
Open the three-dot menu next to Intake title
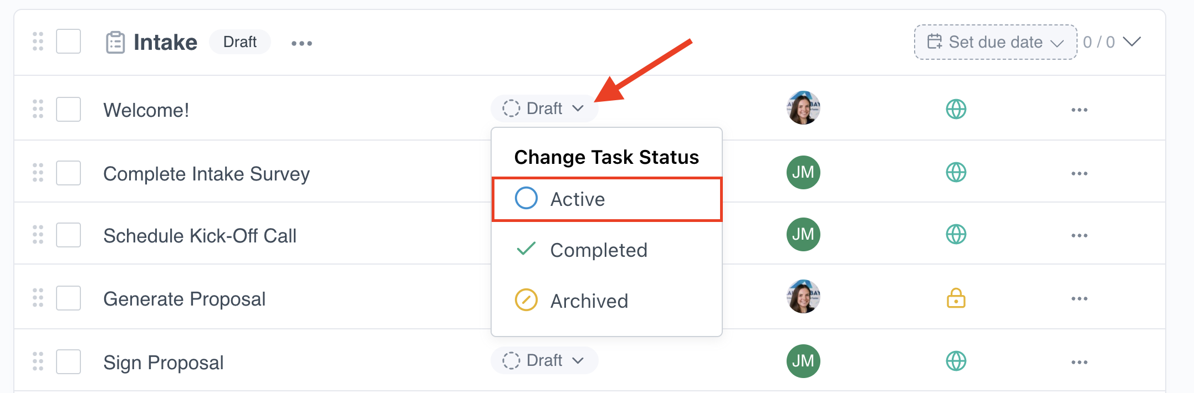(302, 43)
